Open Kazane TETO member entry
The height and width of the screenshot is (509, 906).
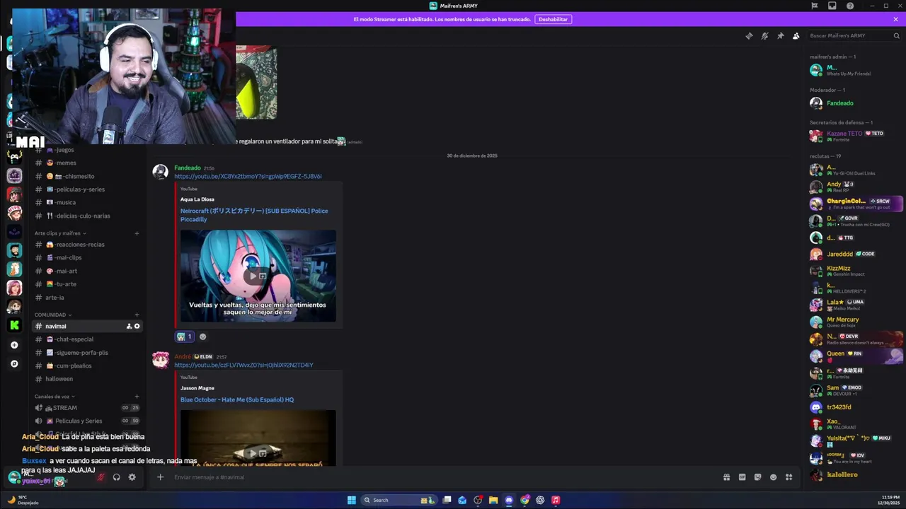click(854, 136)
